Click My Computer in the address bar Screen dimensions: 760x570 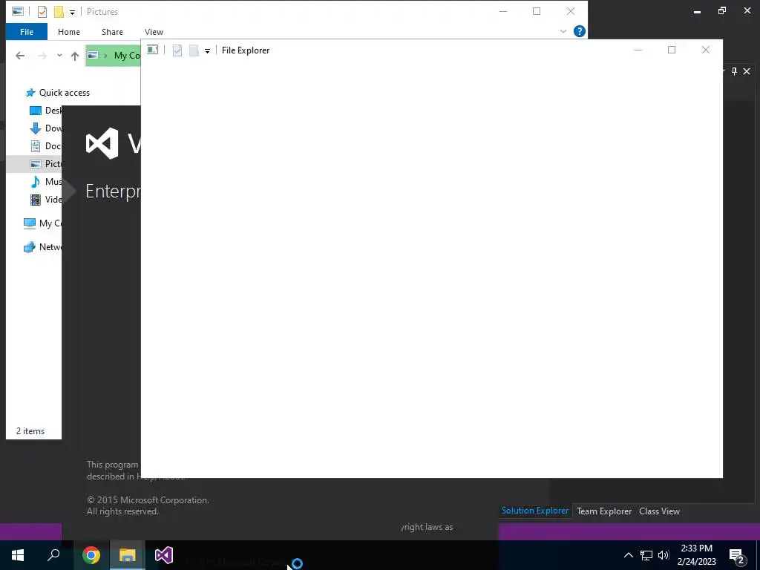click(127, 55)
